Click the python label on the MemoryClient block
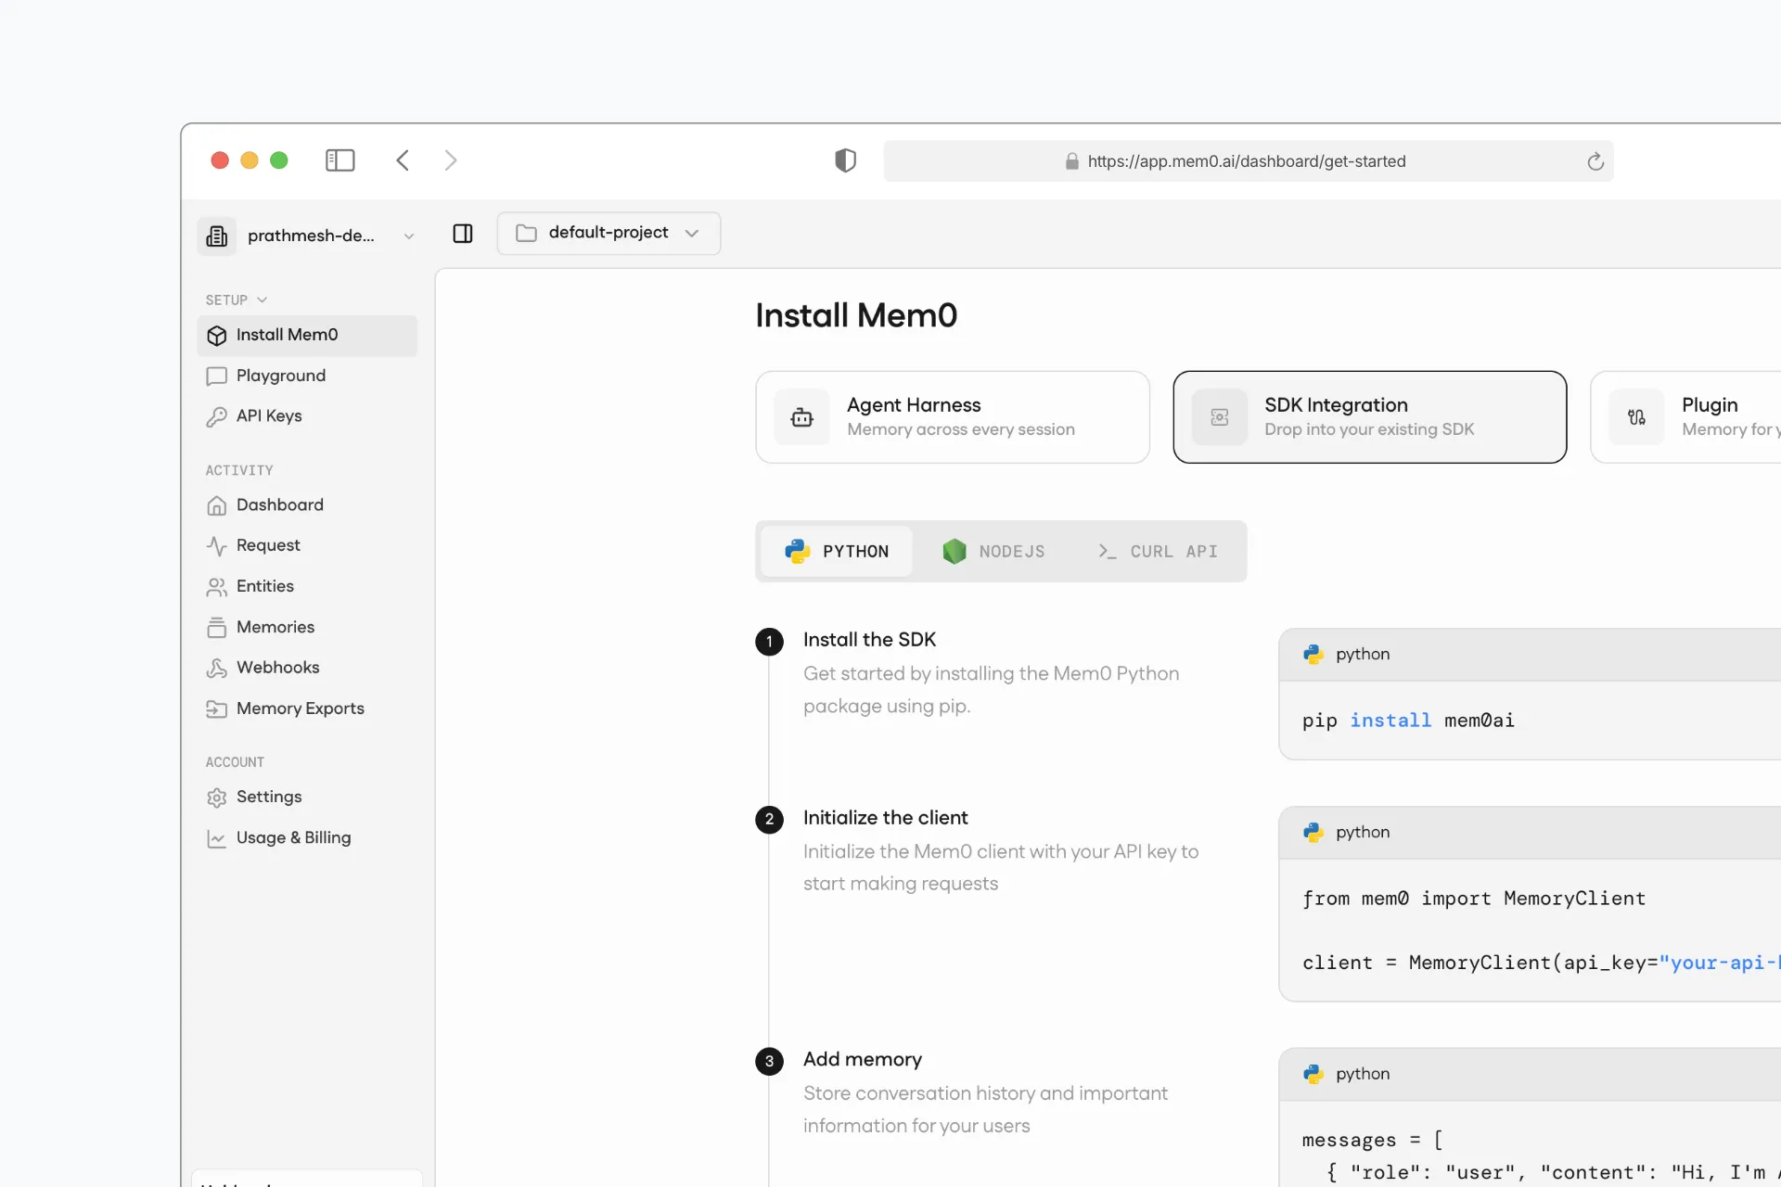This screenshot has height=1187, width=1781. pos(1363,833)
